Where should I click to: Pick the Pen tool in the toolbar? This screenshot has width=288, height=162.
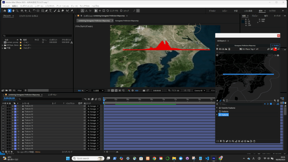tap(46, 11)
